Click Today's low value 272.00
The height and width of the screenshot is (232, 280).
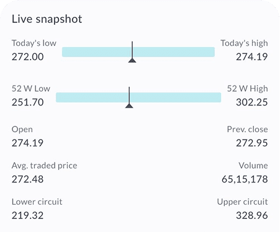tap(27, 56)
